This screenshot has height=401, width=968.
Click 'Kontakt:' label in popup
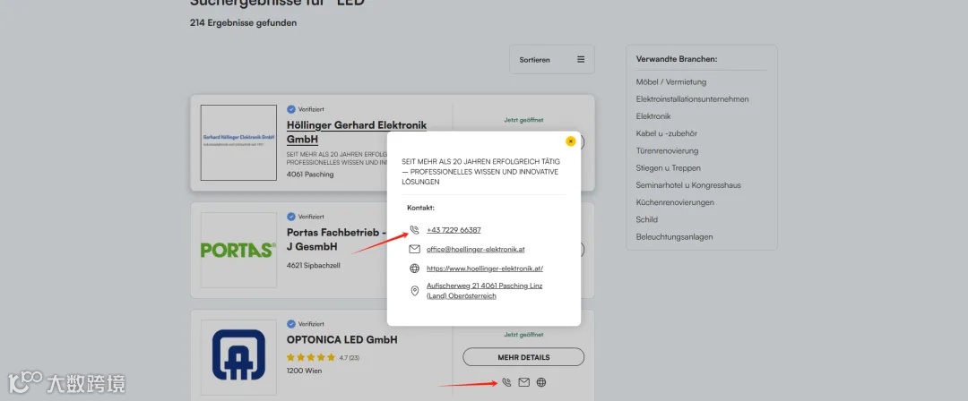[x=421, y=208]
